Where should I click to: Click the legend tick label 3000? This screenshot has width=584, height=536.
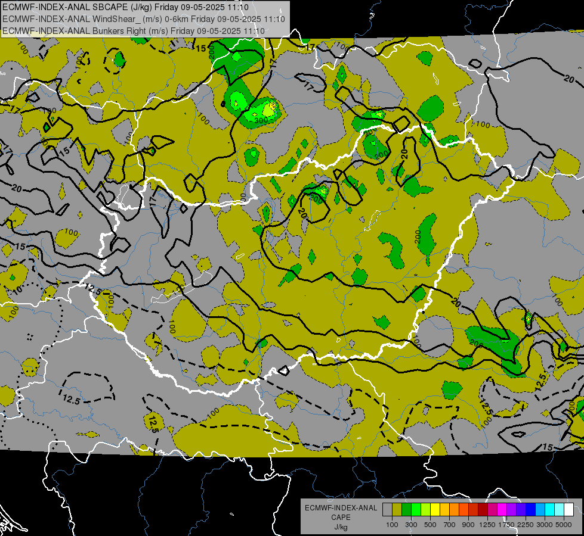click(545, 525)
